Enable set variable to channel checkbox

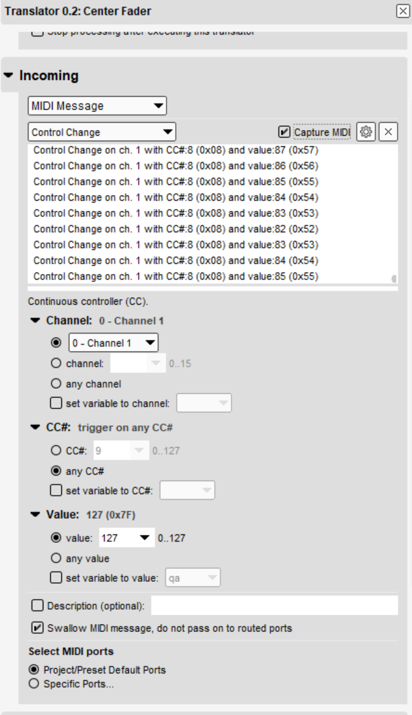coord(56,403)
